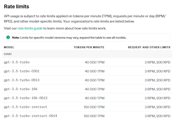This screenshot has width=175, height=120.
Task: Open the rate limits guide link
Action: pyautogui.click(x=30, y=28)
